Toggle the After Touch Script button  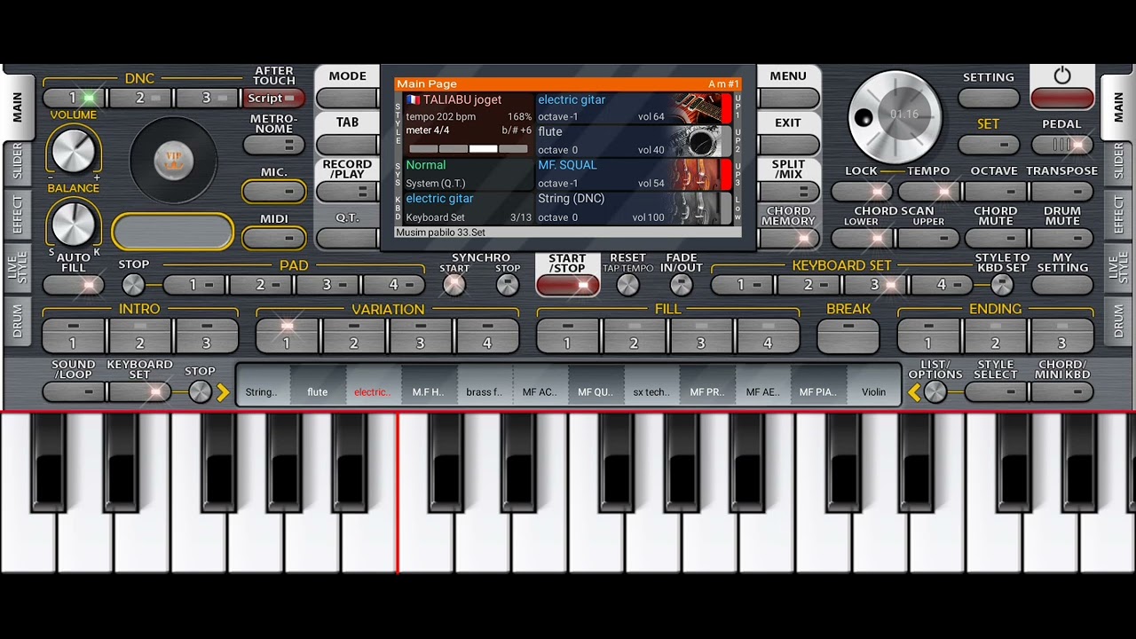[x=274, y=99]
